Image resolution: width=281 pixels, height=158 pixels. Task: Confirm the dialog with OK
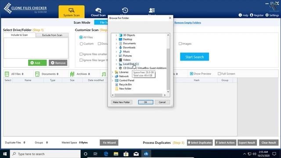145,102
